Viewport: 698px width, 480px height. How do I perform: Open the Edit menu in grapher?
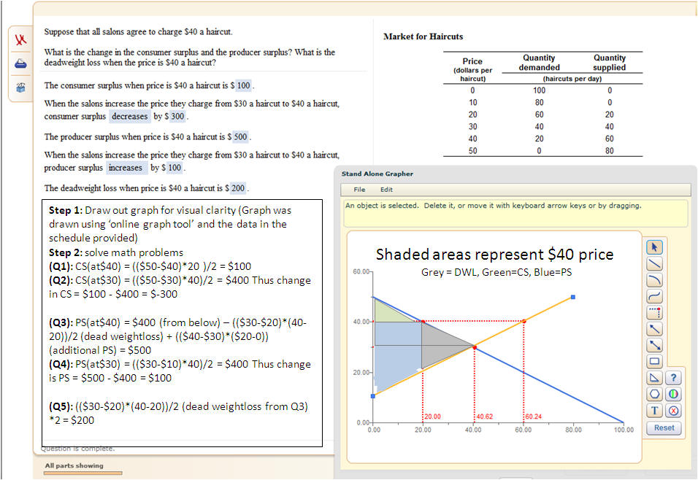pyautogui.click(x=386, y=190)
